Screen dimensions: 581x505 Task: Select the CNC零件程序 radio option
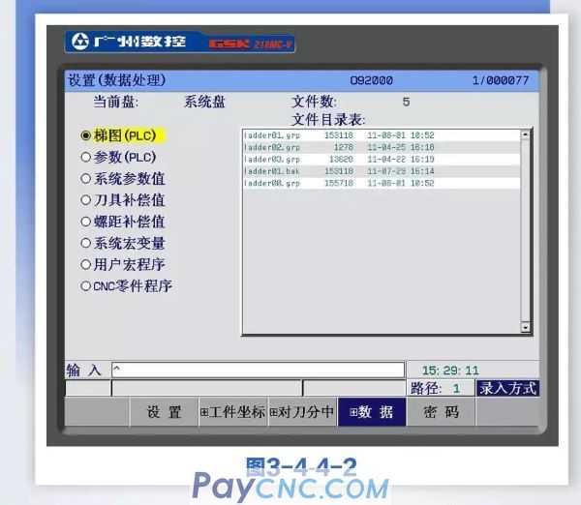coord(86,286)
